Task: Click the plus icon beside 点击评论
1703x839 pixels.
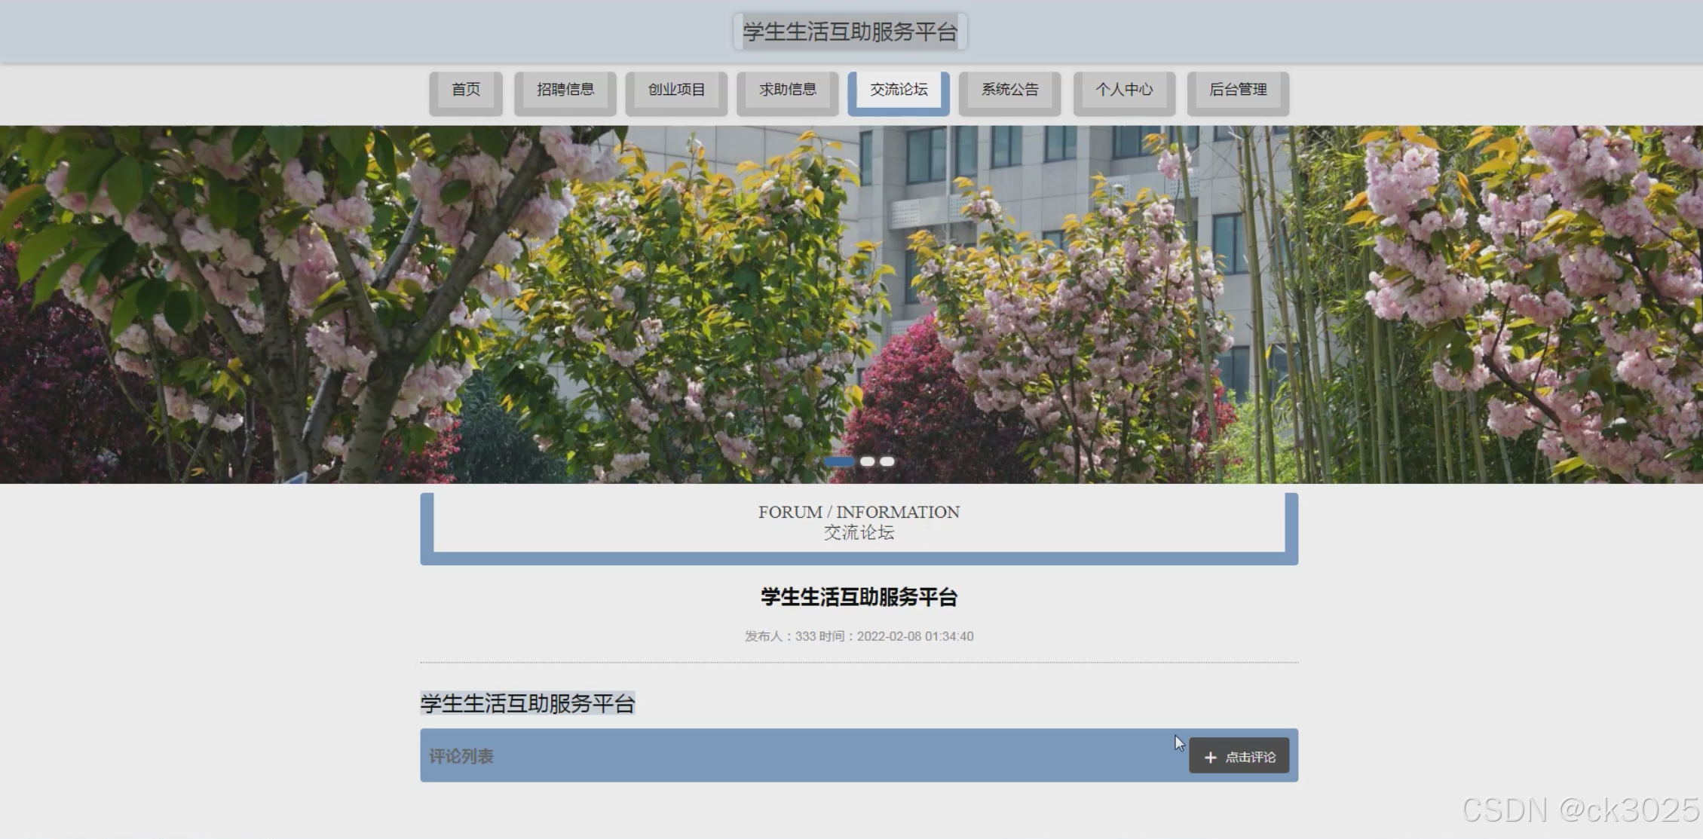Action: [1210, 757]
